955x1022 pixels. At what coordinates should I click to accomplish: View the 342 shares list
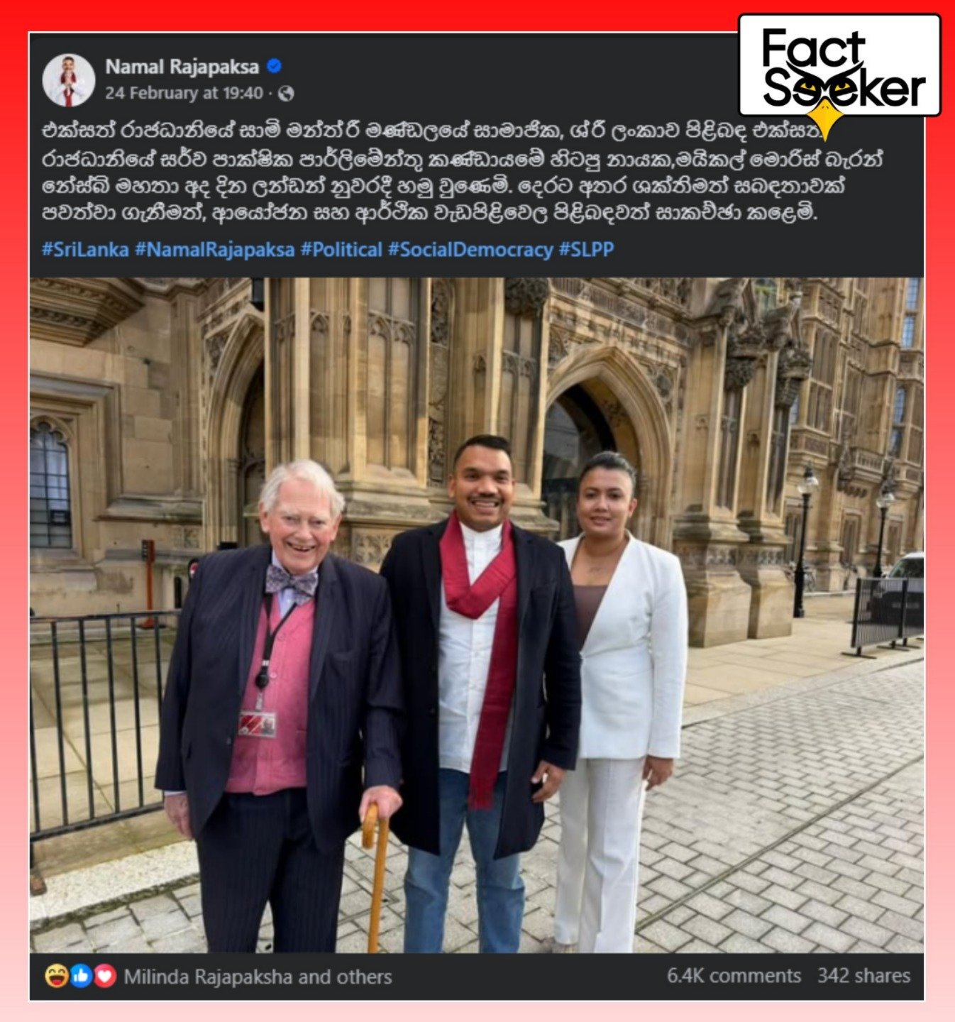coord(863,976)
